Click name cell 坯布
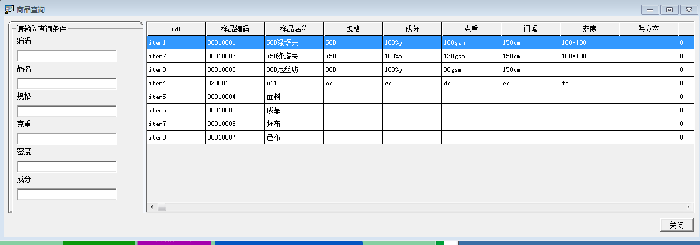Viewport: 700px width, 245px height. click(294, 124)
